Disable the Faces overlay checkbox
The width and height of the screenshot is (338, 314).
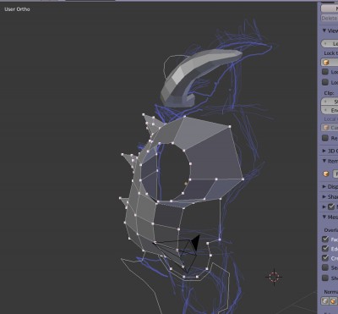point(325,239)
